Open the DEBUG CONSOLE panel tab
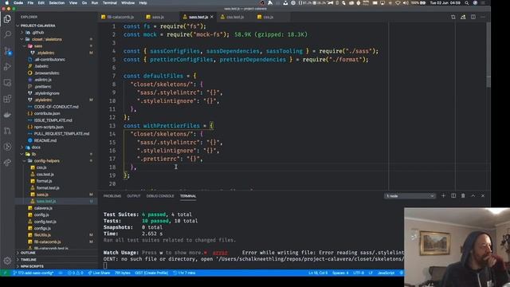Screen dimensions: 510x287 pyautogui.click(x=160, y=196)
